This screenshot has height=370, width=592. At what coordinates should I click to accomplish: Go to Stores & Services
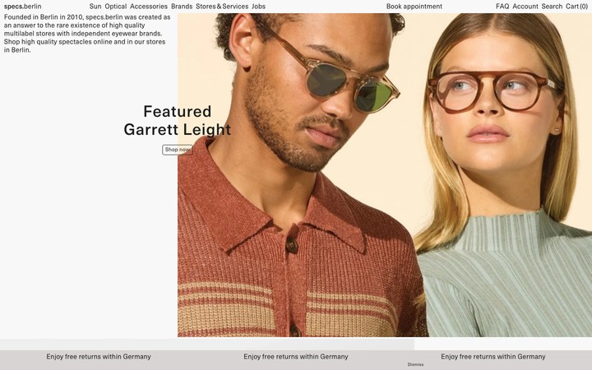click(222, 7)
